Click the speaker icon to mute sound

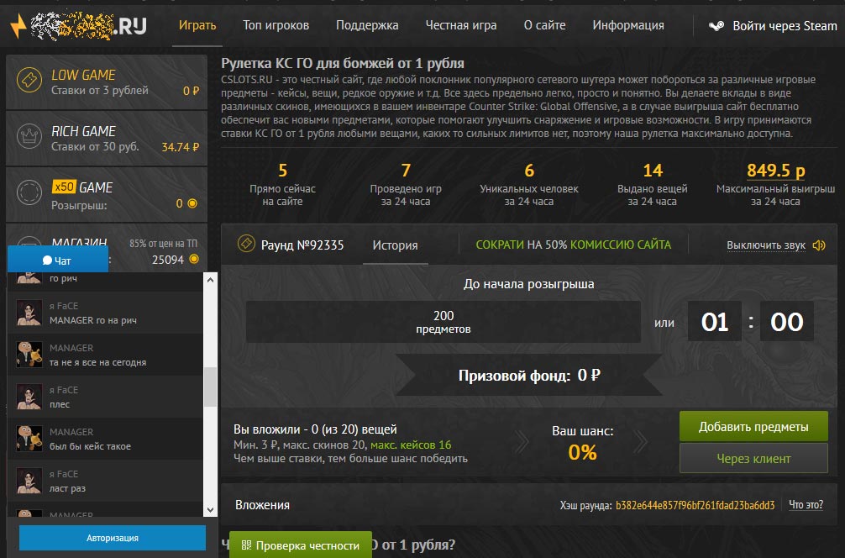819,245
